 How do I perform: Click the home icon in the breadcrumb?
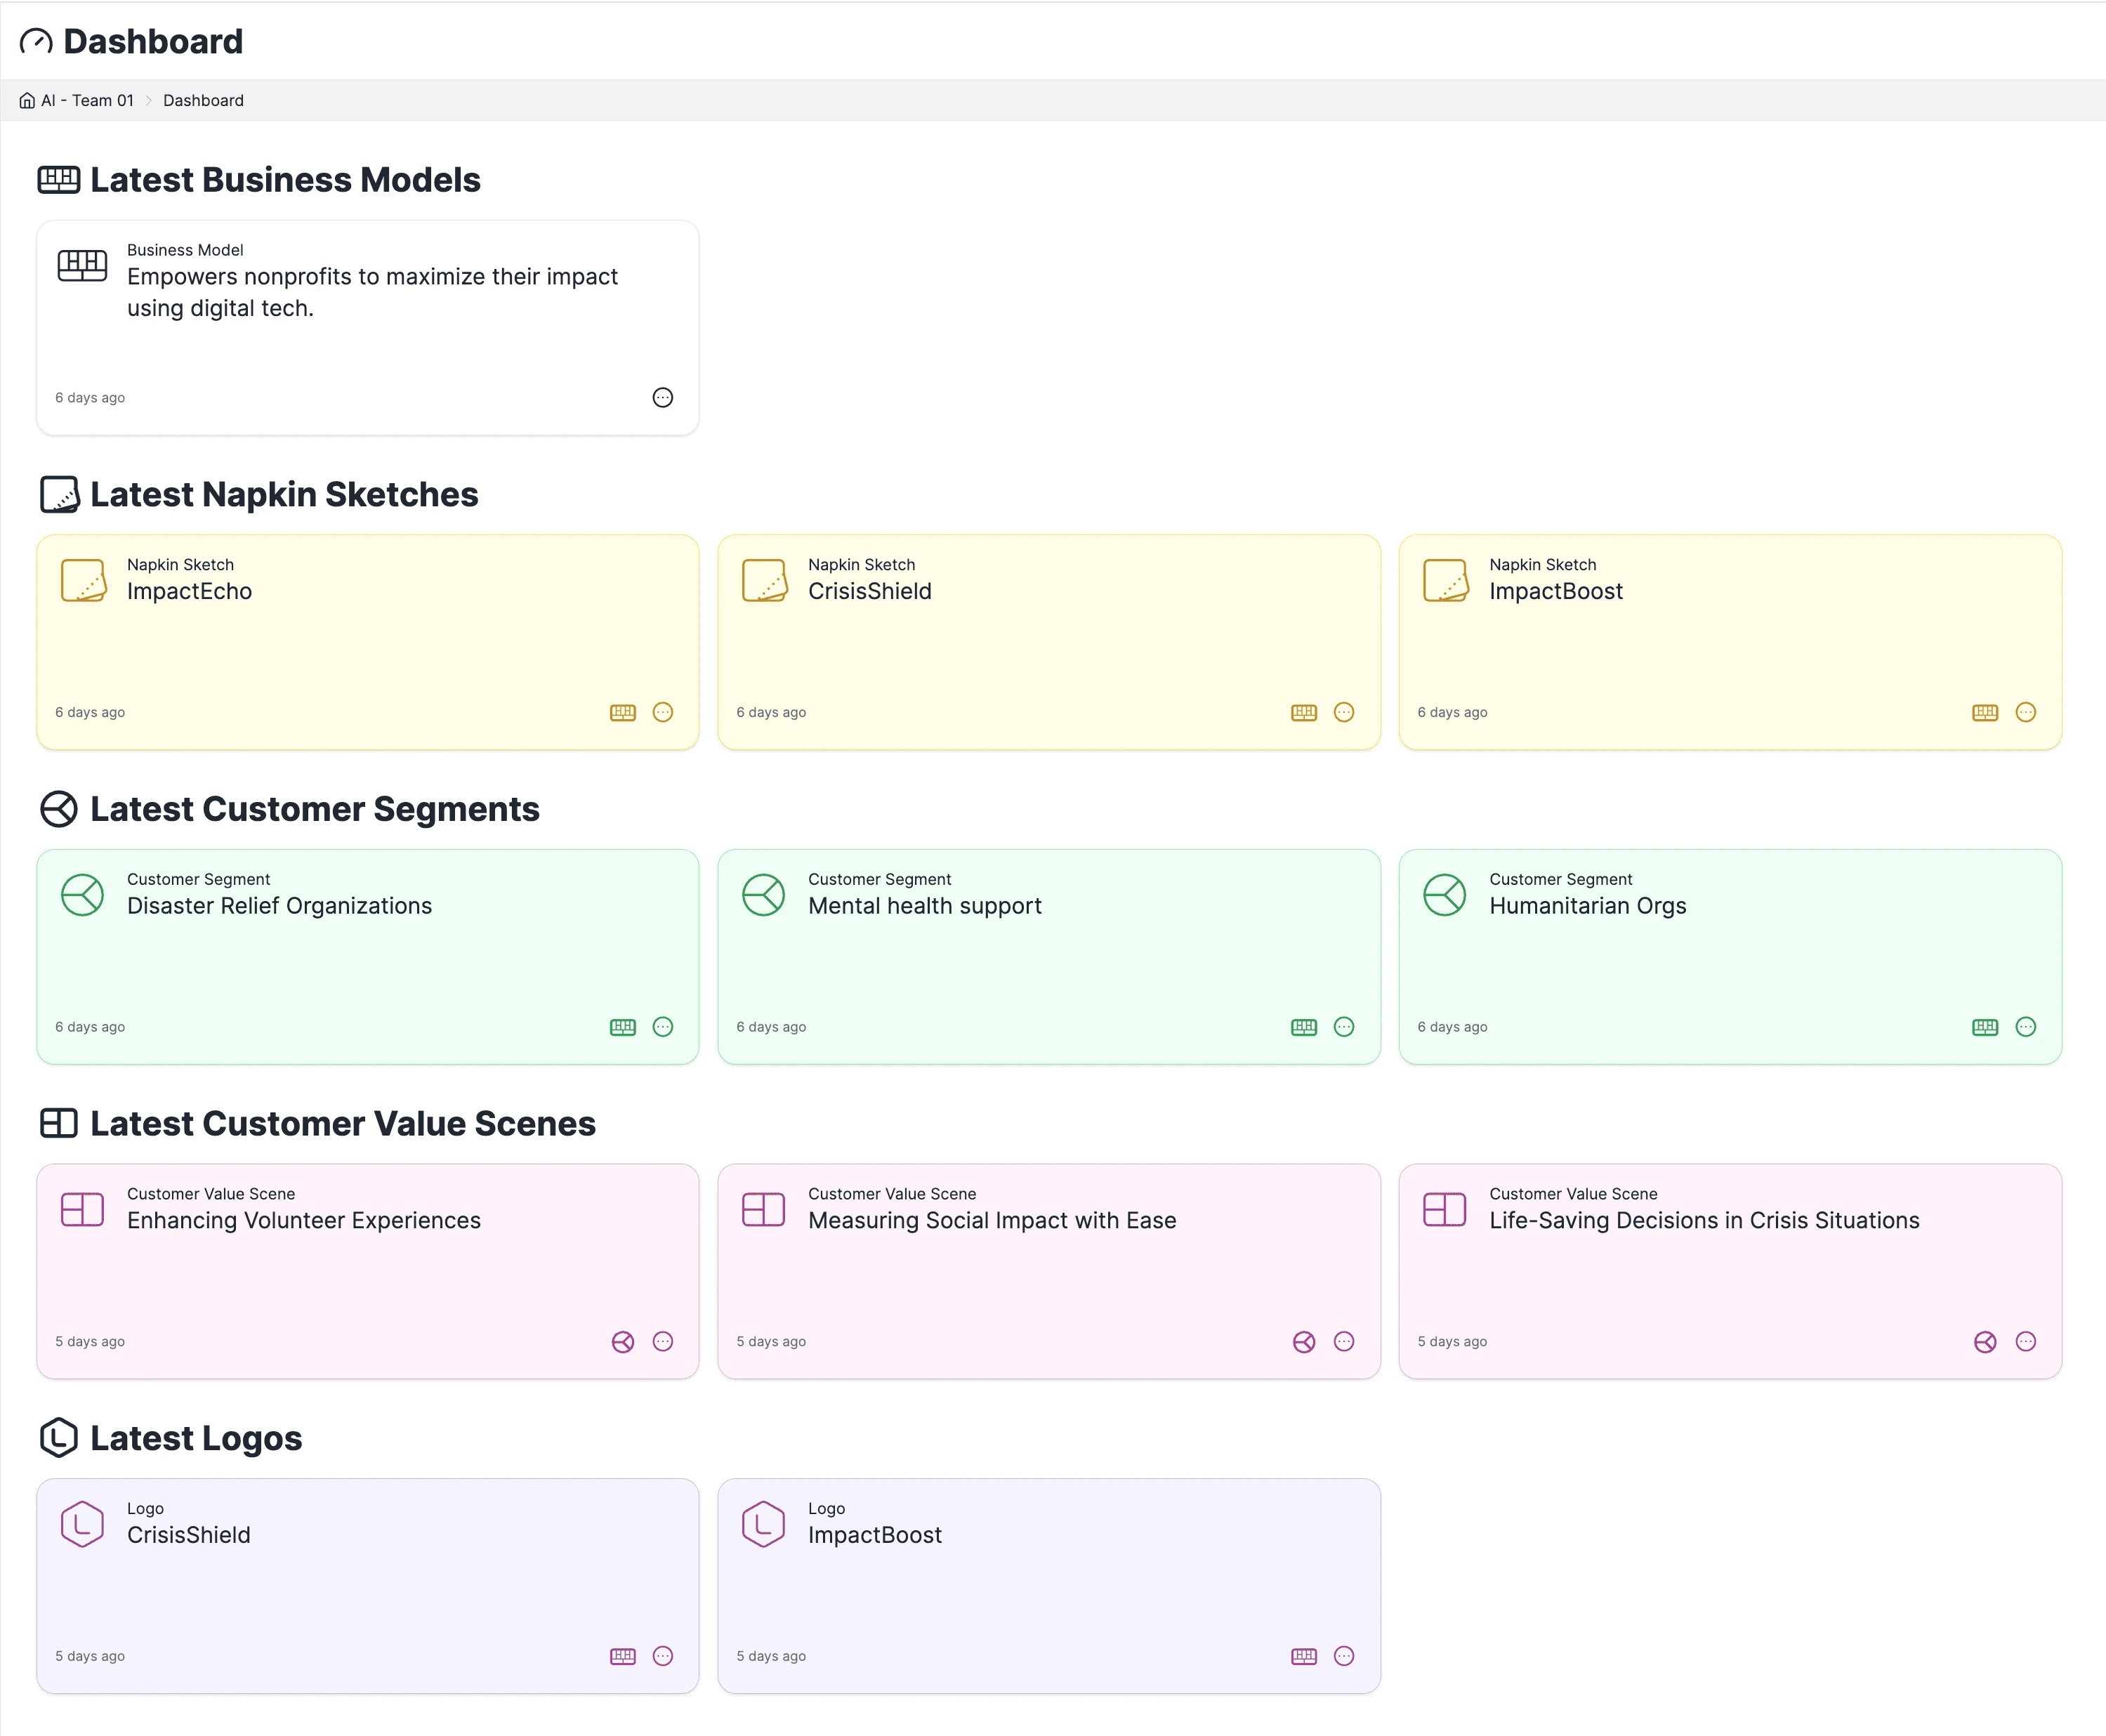26,100
